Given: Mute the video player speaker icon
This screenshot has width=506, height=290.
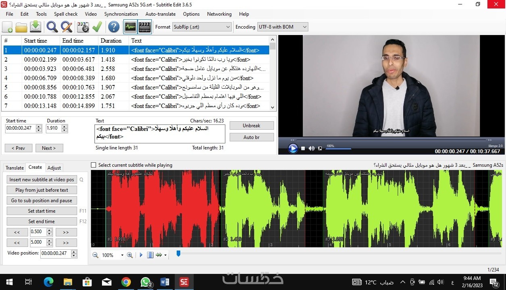Looking at the screenshot, I should [x=311, y=149].
